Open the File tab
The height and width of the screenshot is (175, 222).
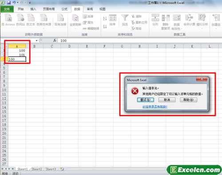pos(7,9)
